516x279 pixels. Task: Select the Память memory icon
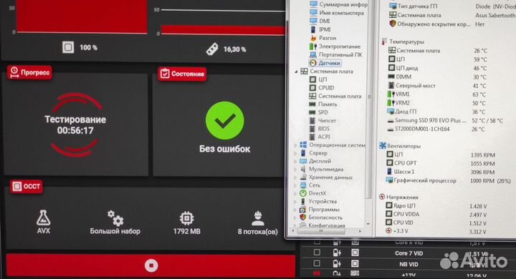click(x=312, y=104)
